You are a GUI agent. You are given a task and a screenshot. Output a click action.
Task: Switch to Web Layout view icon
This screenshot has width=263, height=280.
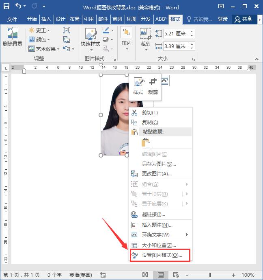click(x=176, y=275)
